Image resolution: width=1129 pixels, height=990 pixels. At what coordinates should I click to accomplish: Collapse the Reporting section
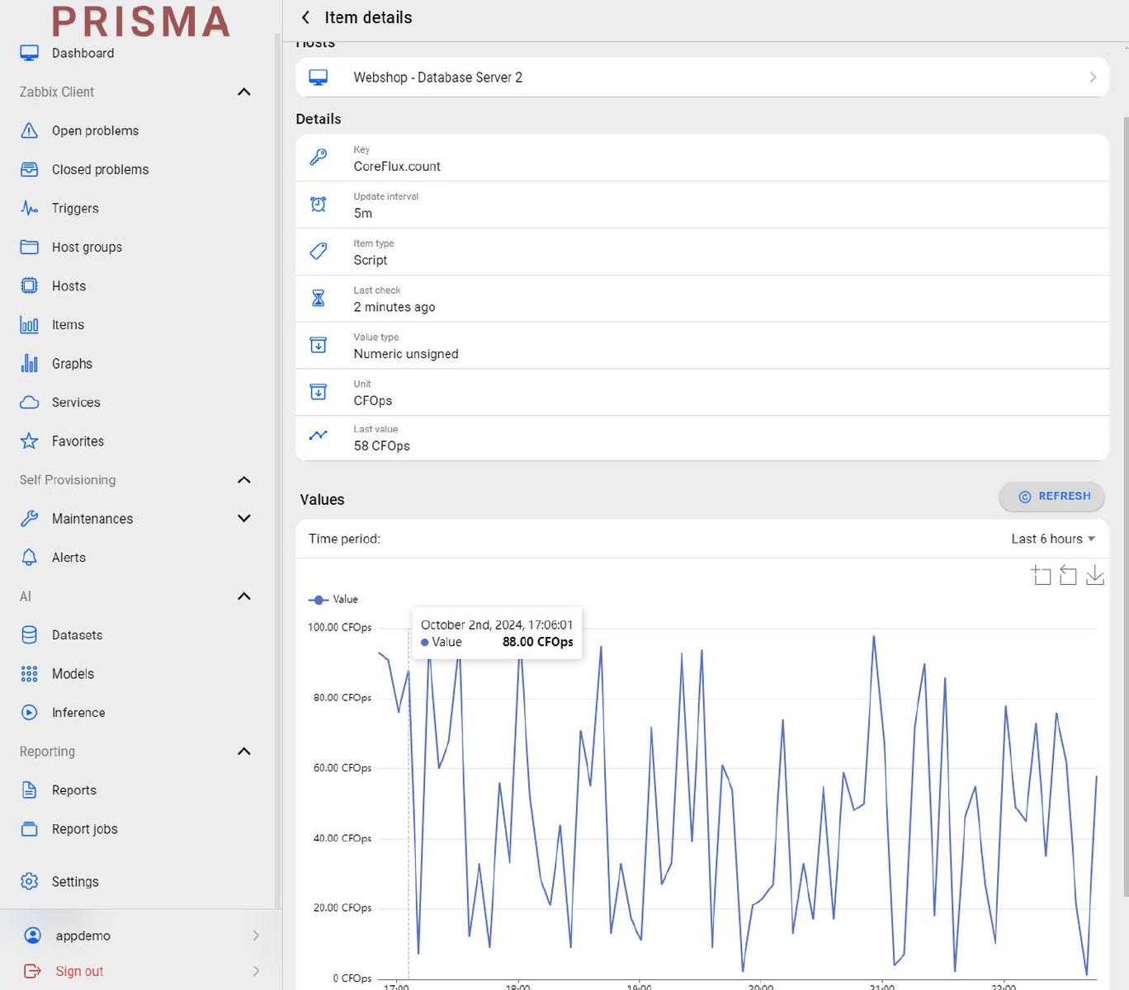pos(243,751)
